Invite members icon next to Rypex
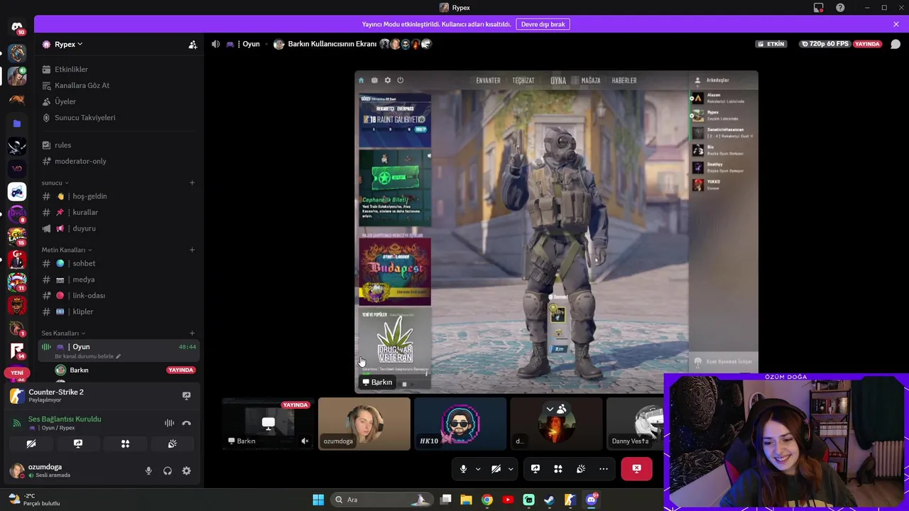This screenshot has height=511, width=909. tap(192, 44)
